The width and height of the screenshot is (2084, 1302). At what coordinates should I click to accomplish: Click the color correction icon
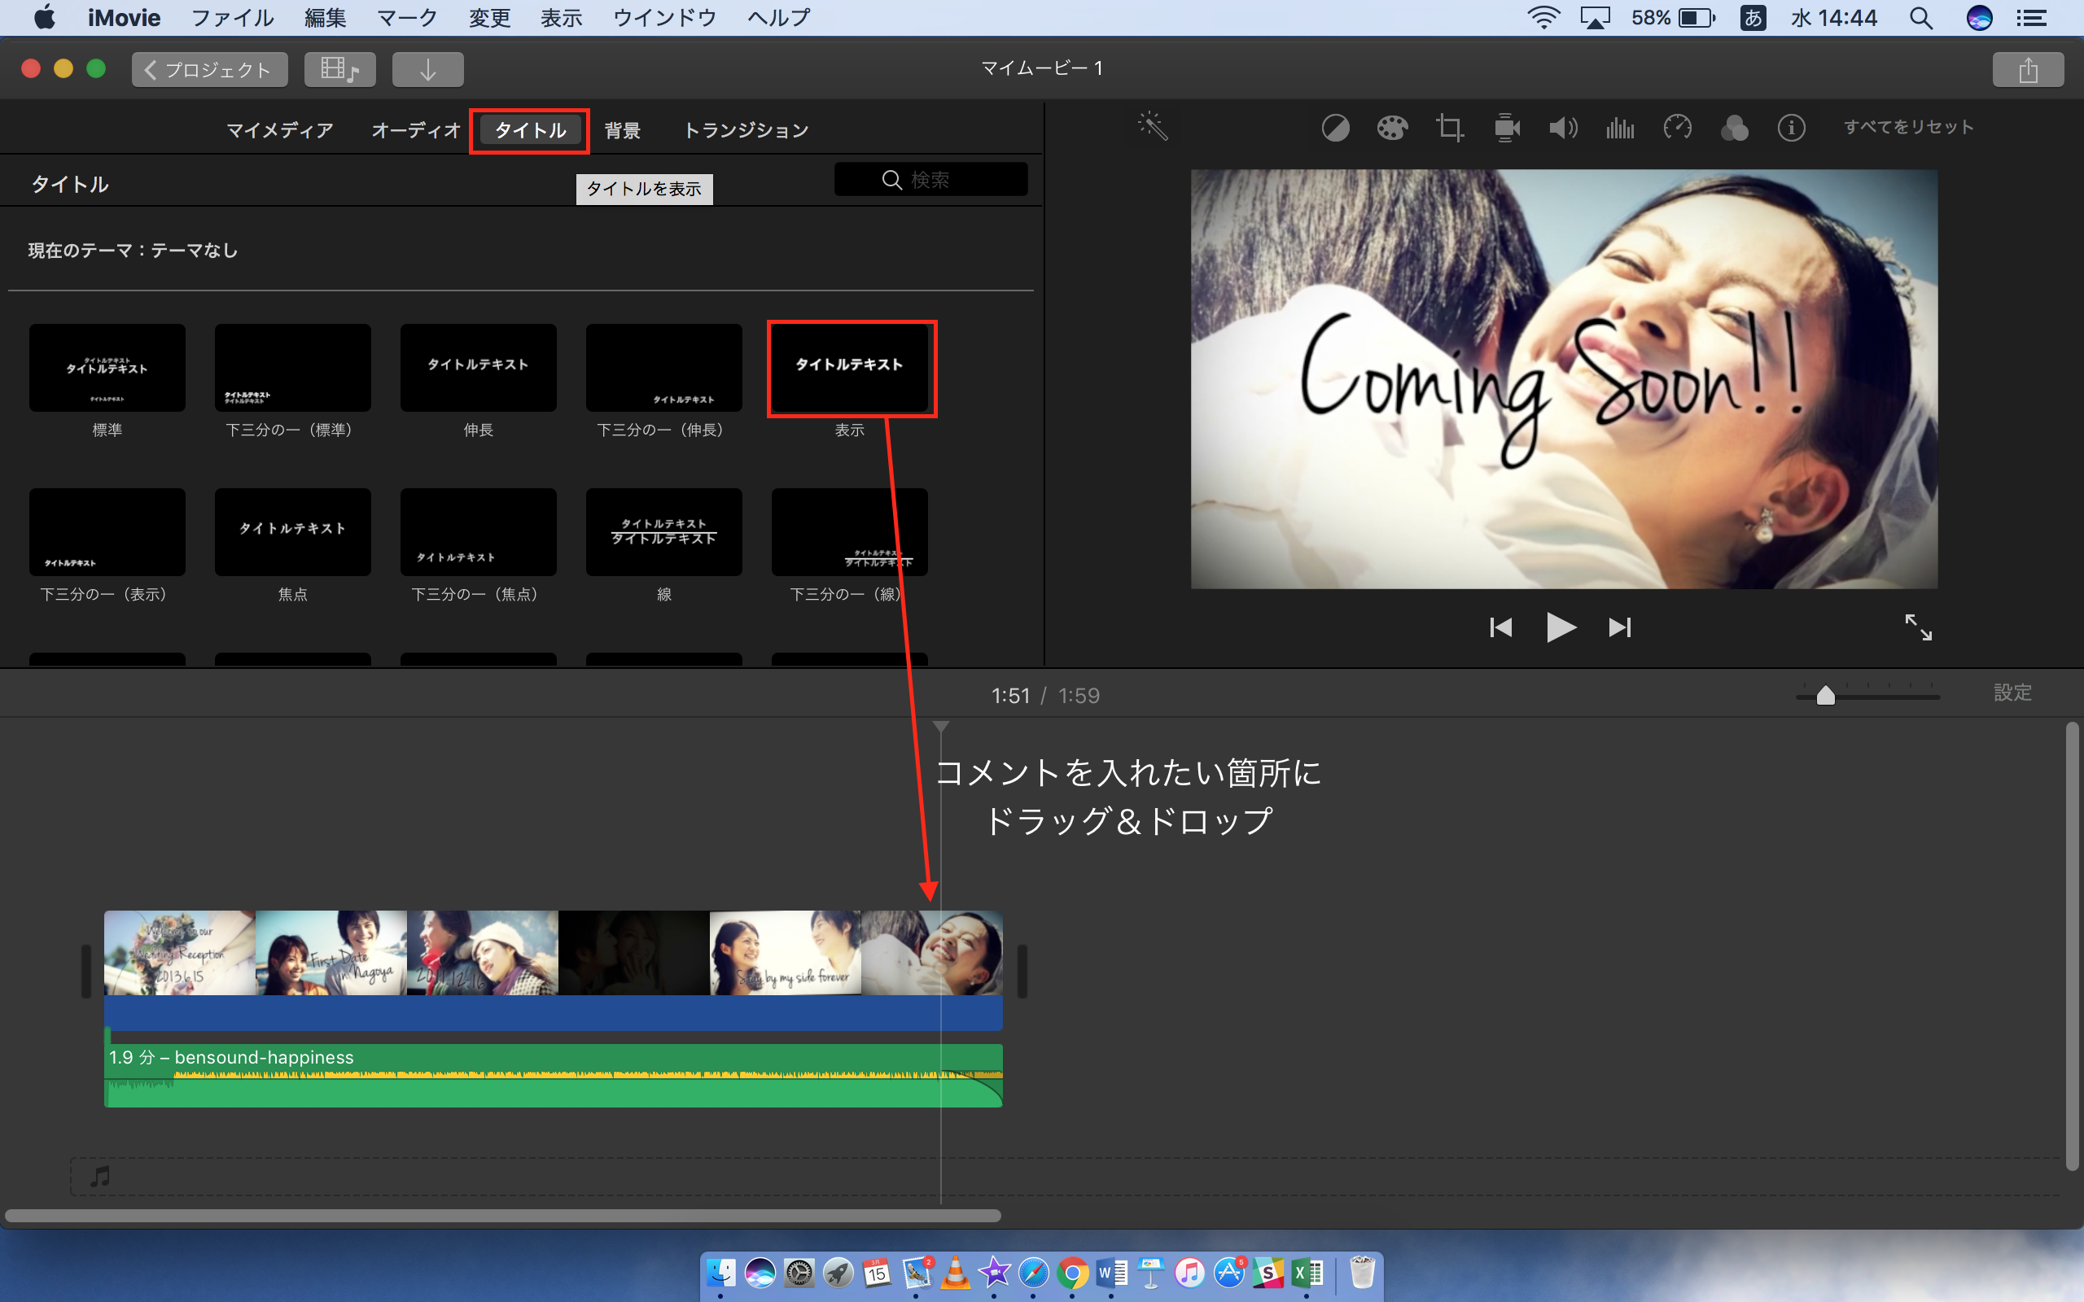coord(1391,128)
